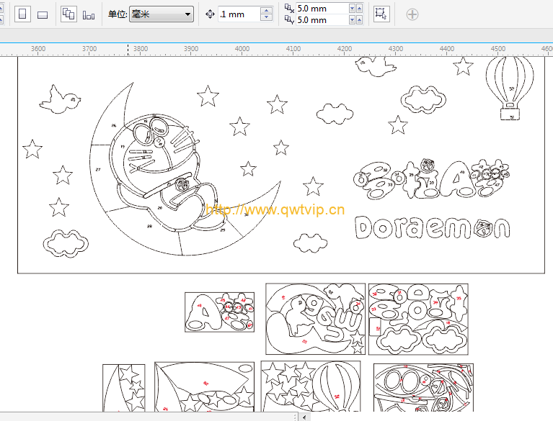Increase nudge distance with up arrow
Viewport: 553px width, 421px height.
(267, 11)
